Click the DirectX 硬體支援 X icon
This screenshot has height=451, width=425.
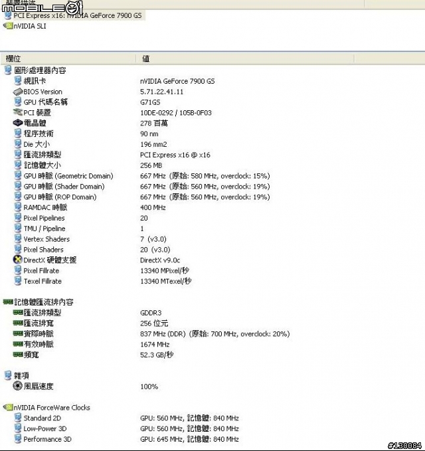pyautogui.click(x=18, y=260)
